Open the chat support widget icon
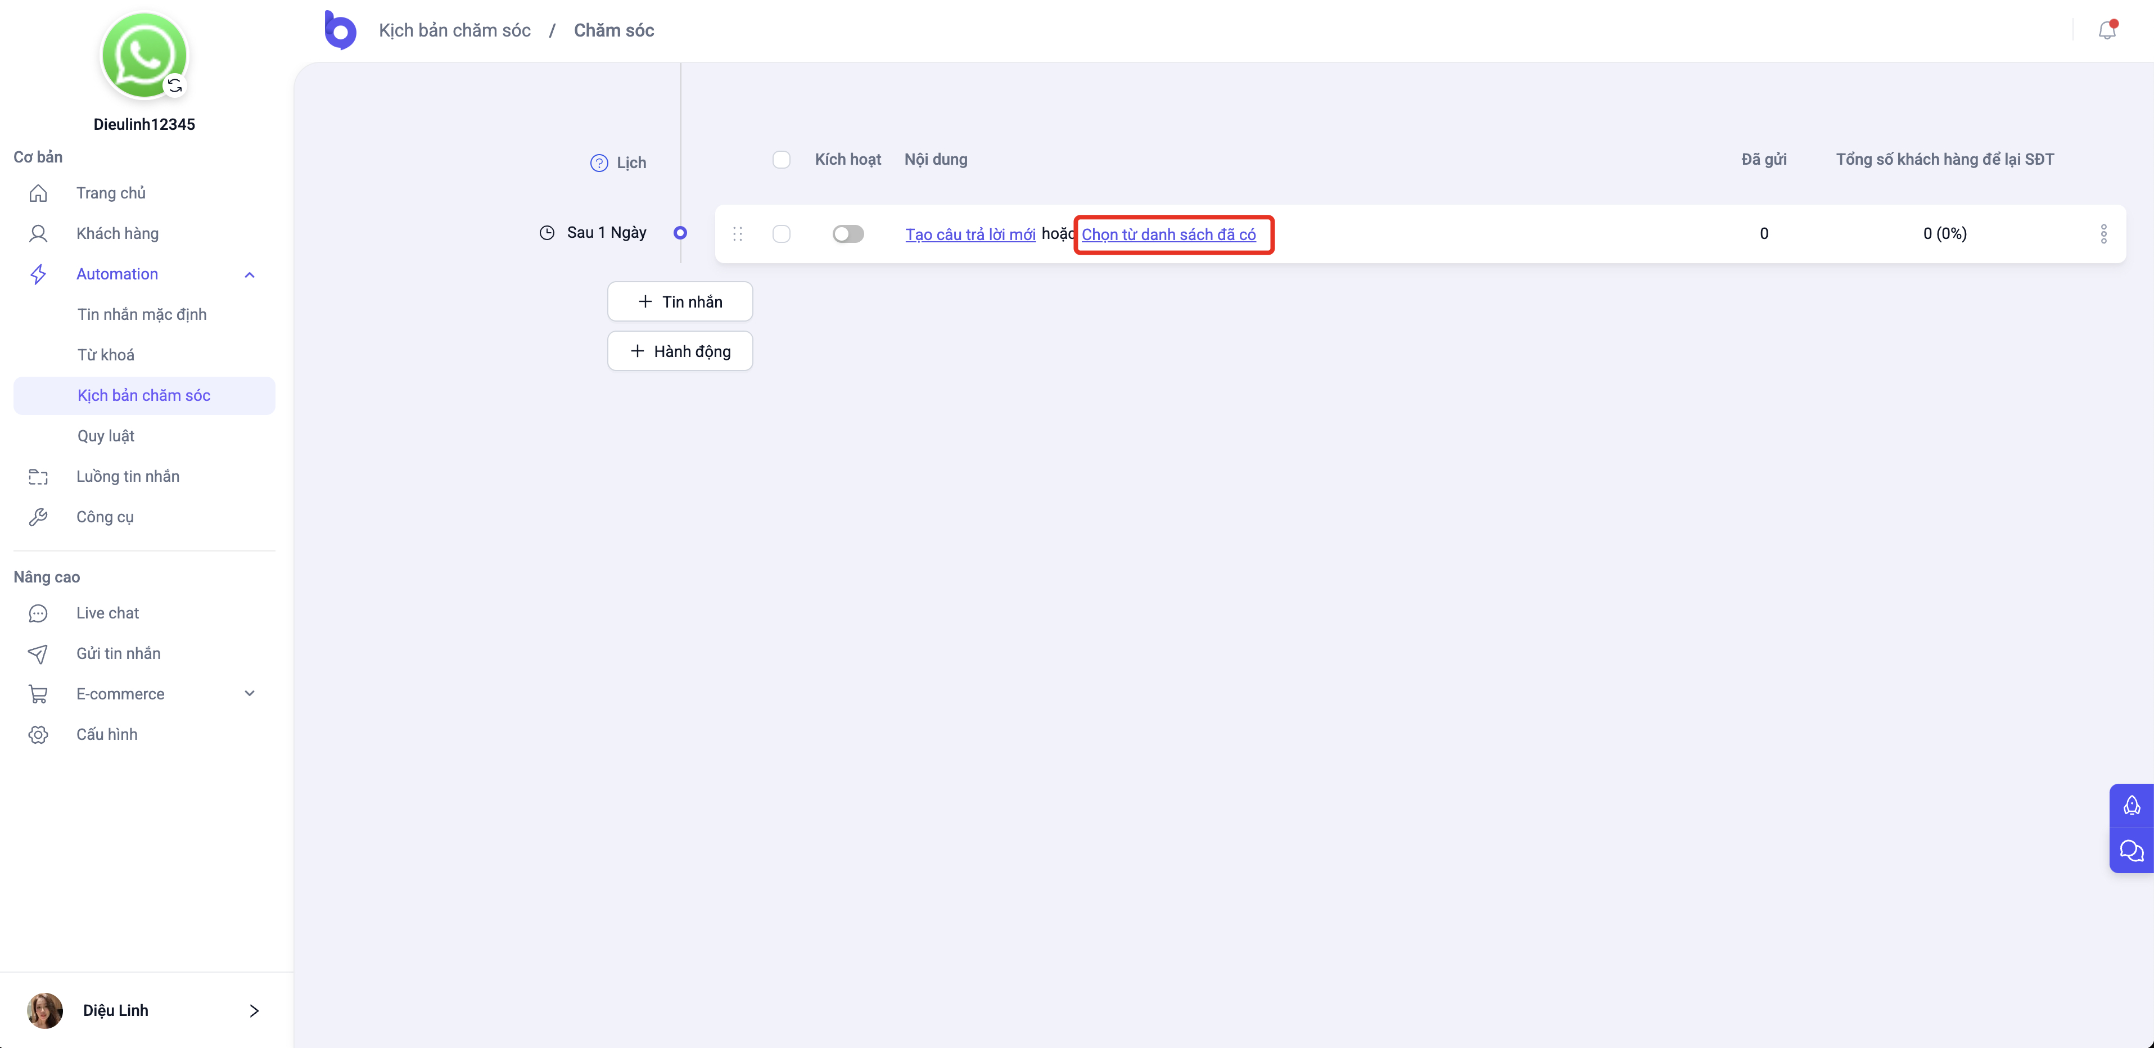Viewport: 2154px width, 1048px height. (x=2132, y=851)
